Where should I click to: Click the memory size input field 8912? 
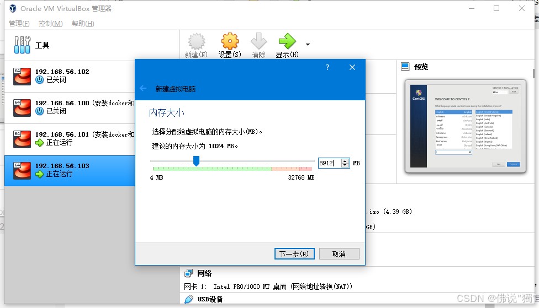[329, 163]
